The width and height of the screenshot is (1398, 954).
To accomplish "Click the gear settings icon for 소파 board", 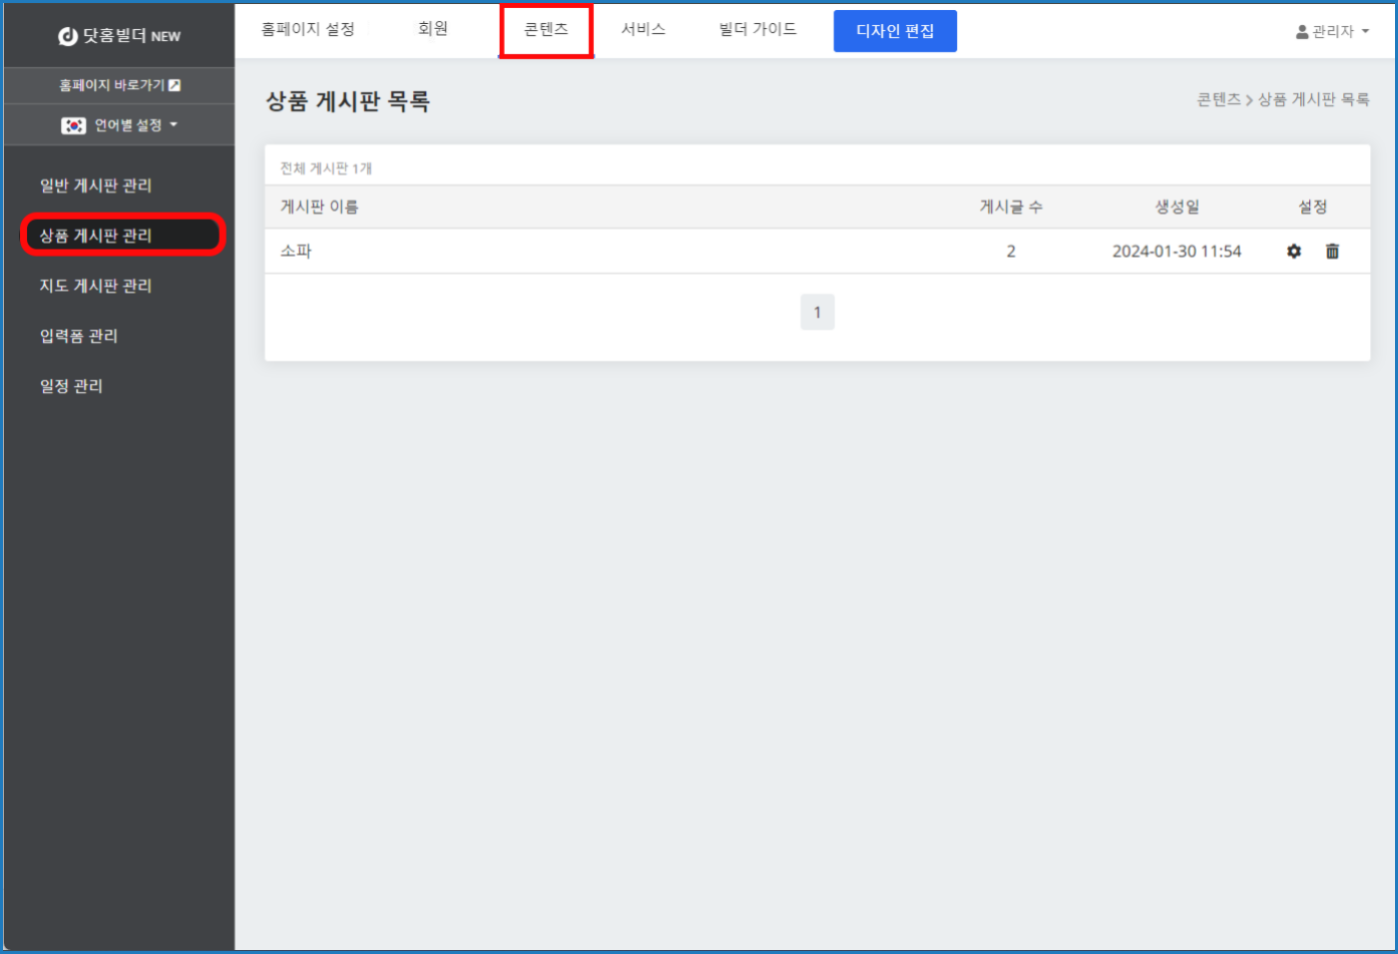I will 1293,251.
